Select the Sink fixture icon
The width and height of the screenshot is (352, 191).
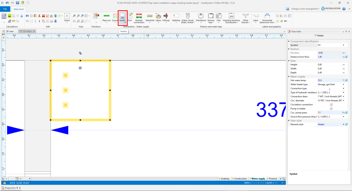pos(219,16)
